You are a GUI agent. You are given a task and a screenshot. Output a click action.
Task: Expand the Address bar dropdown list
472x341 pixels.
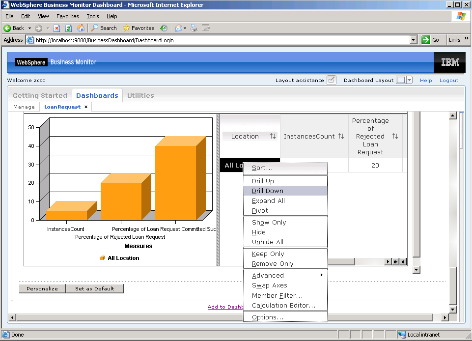click(x=413, y=40)
